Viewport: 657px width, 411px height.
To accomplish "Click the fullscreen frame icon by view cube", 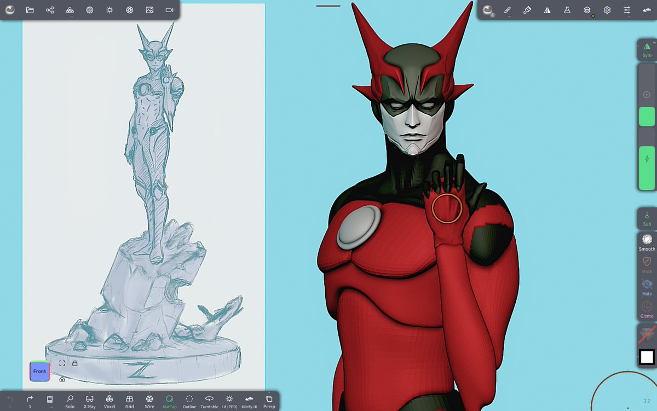I will (62, 363).
